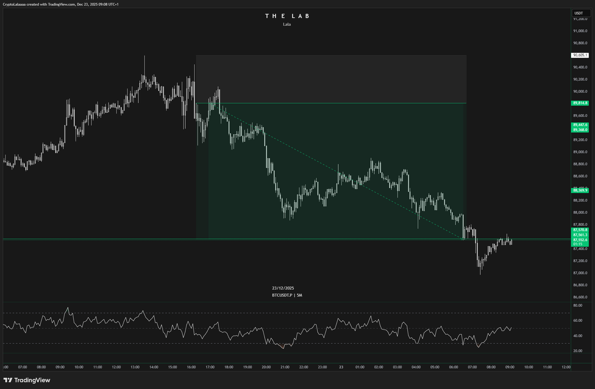Click the green 88,369.9 price label
This screenshot has width=595, height=389.
click(580, 190)
